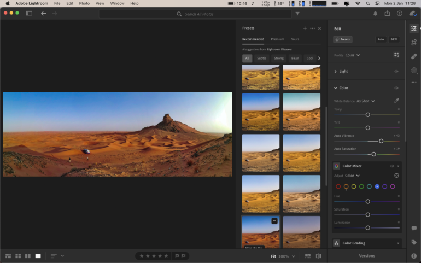This screenshot has width=421, height=263.
Task: Click the B&W button
Action: 394,39
